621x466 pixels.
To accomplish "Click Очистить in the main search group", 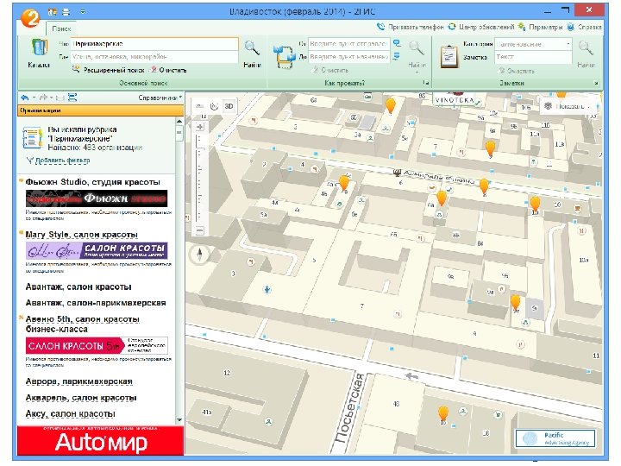I will [x=169, y=70].
